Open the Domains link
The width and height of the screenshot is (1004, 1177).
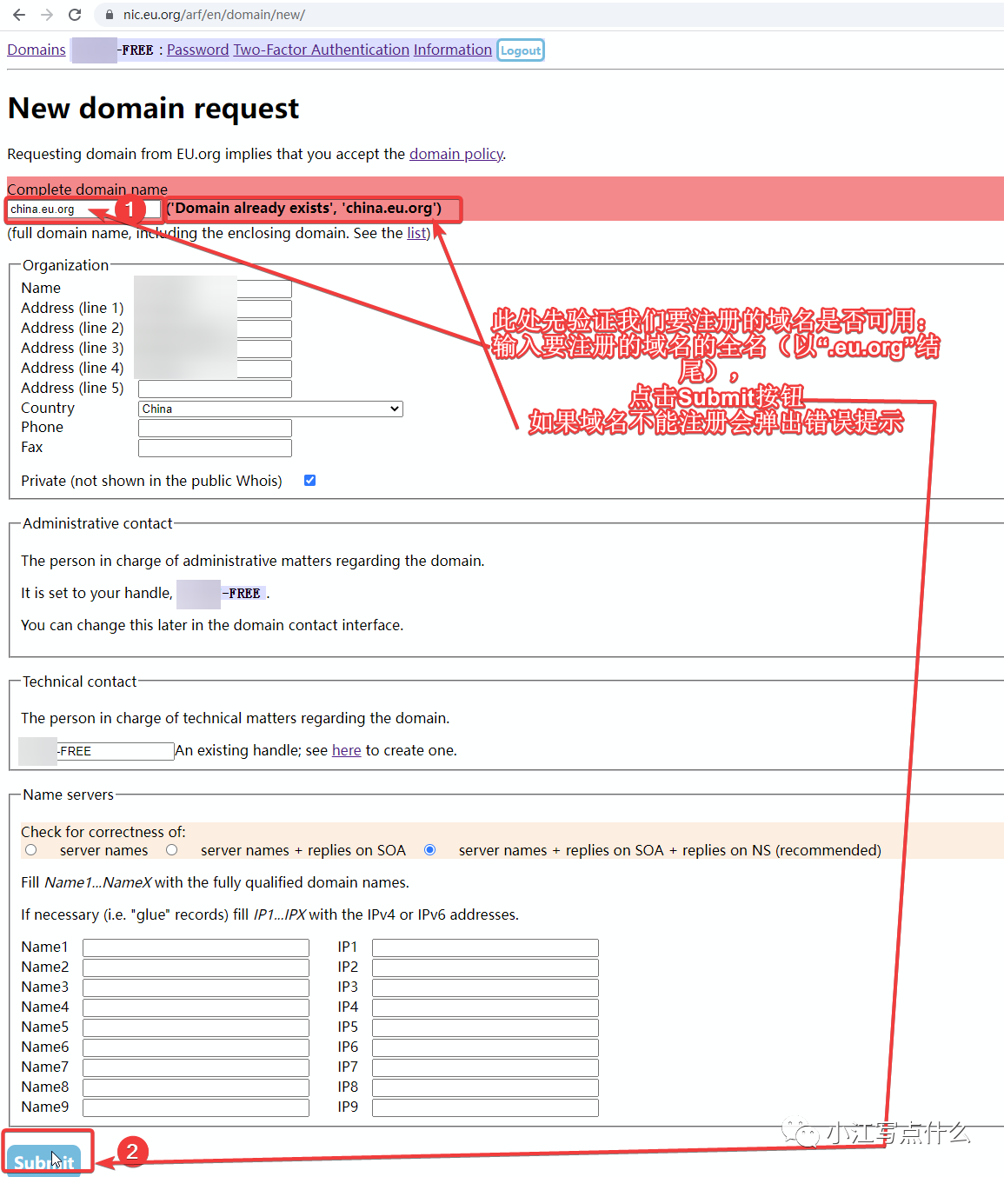pyautogui.click(x=37, y=50)
